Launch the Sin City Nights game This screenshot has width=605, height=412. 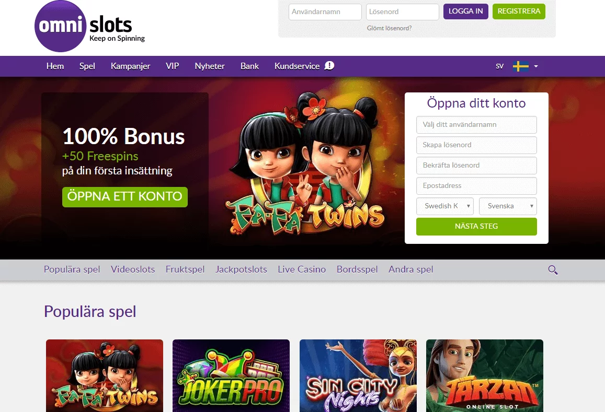358,375
